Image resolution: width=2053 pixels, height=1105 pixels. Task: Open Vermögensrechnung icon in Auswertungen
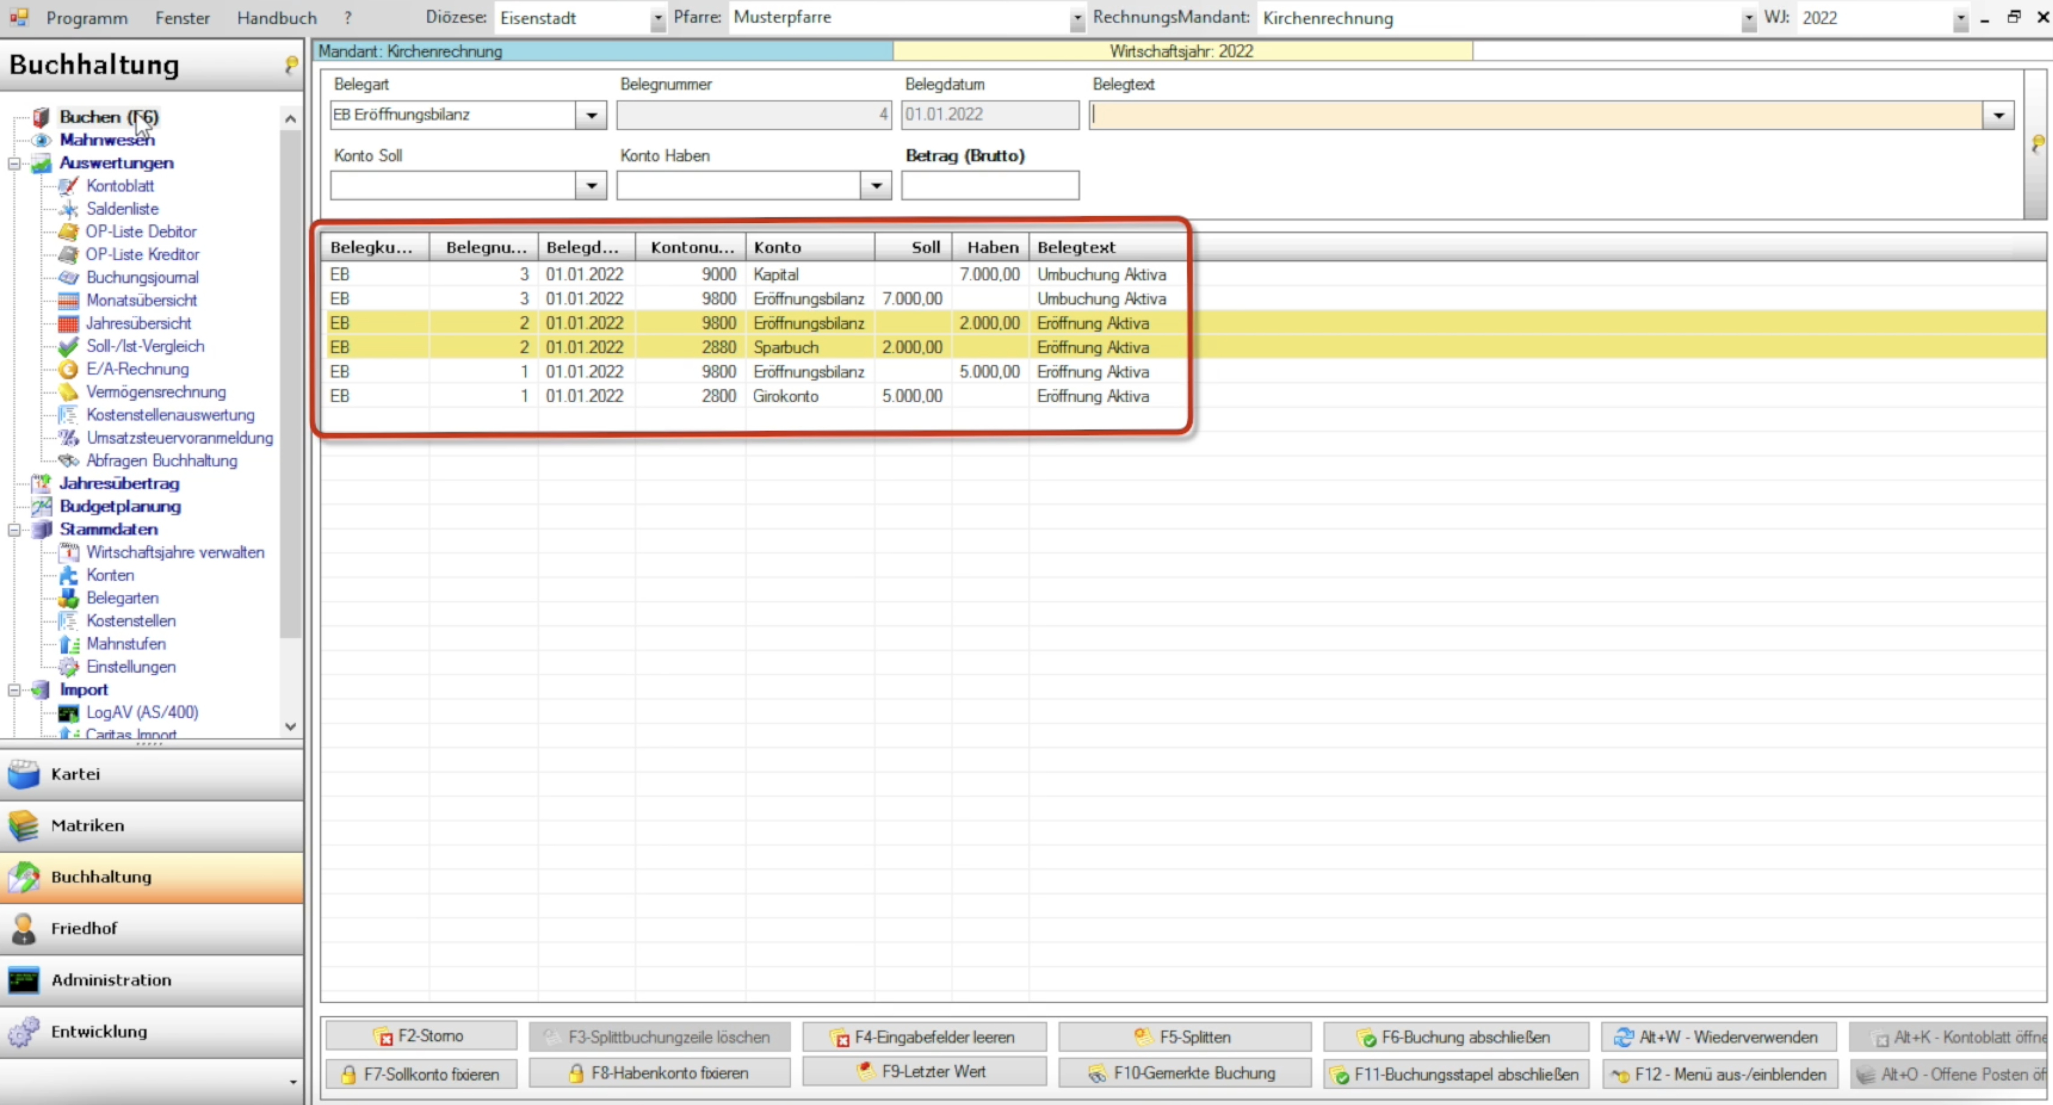(x=69, y=392)
